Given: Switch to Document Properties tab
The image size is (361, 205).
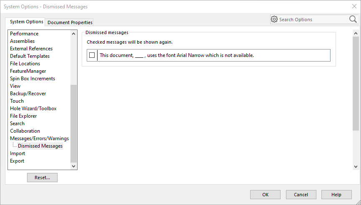Looking at the screenshot, I should [70, 22].
